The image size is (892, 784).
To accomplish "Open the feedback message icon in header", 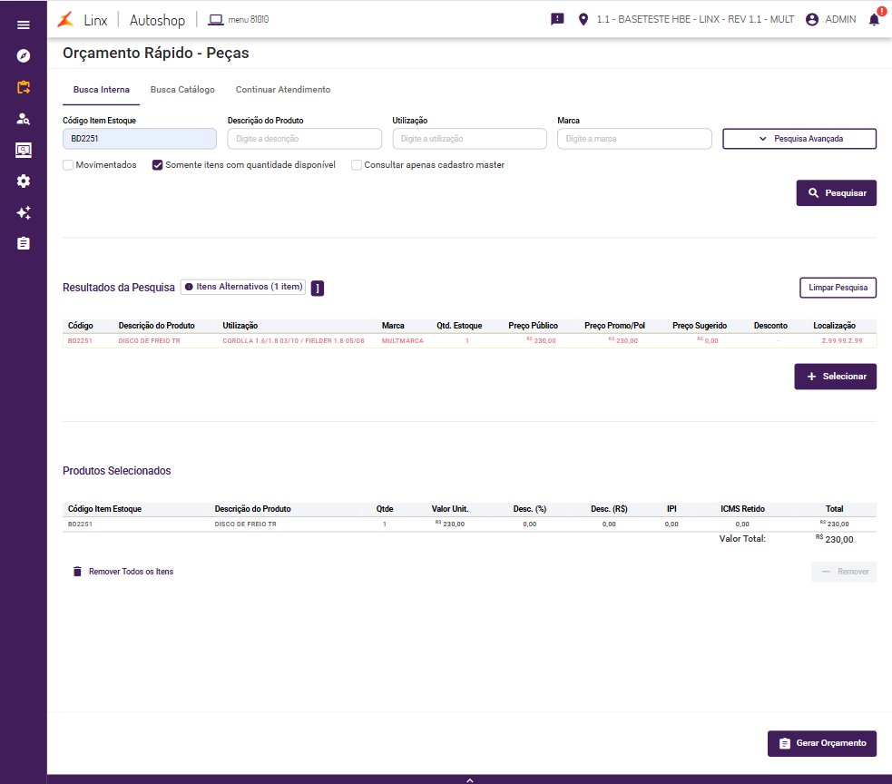I will [x=557, y=19].
